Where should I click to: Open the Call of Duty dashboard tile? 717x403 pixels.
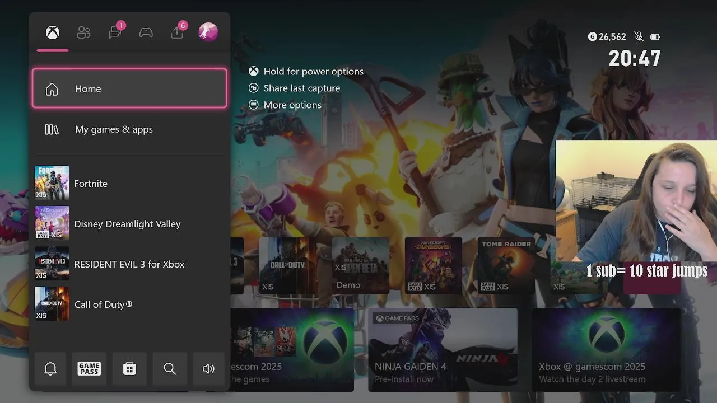288,265
